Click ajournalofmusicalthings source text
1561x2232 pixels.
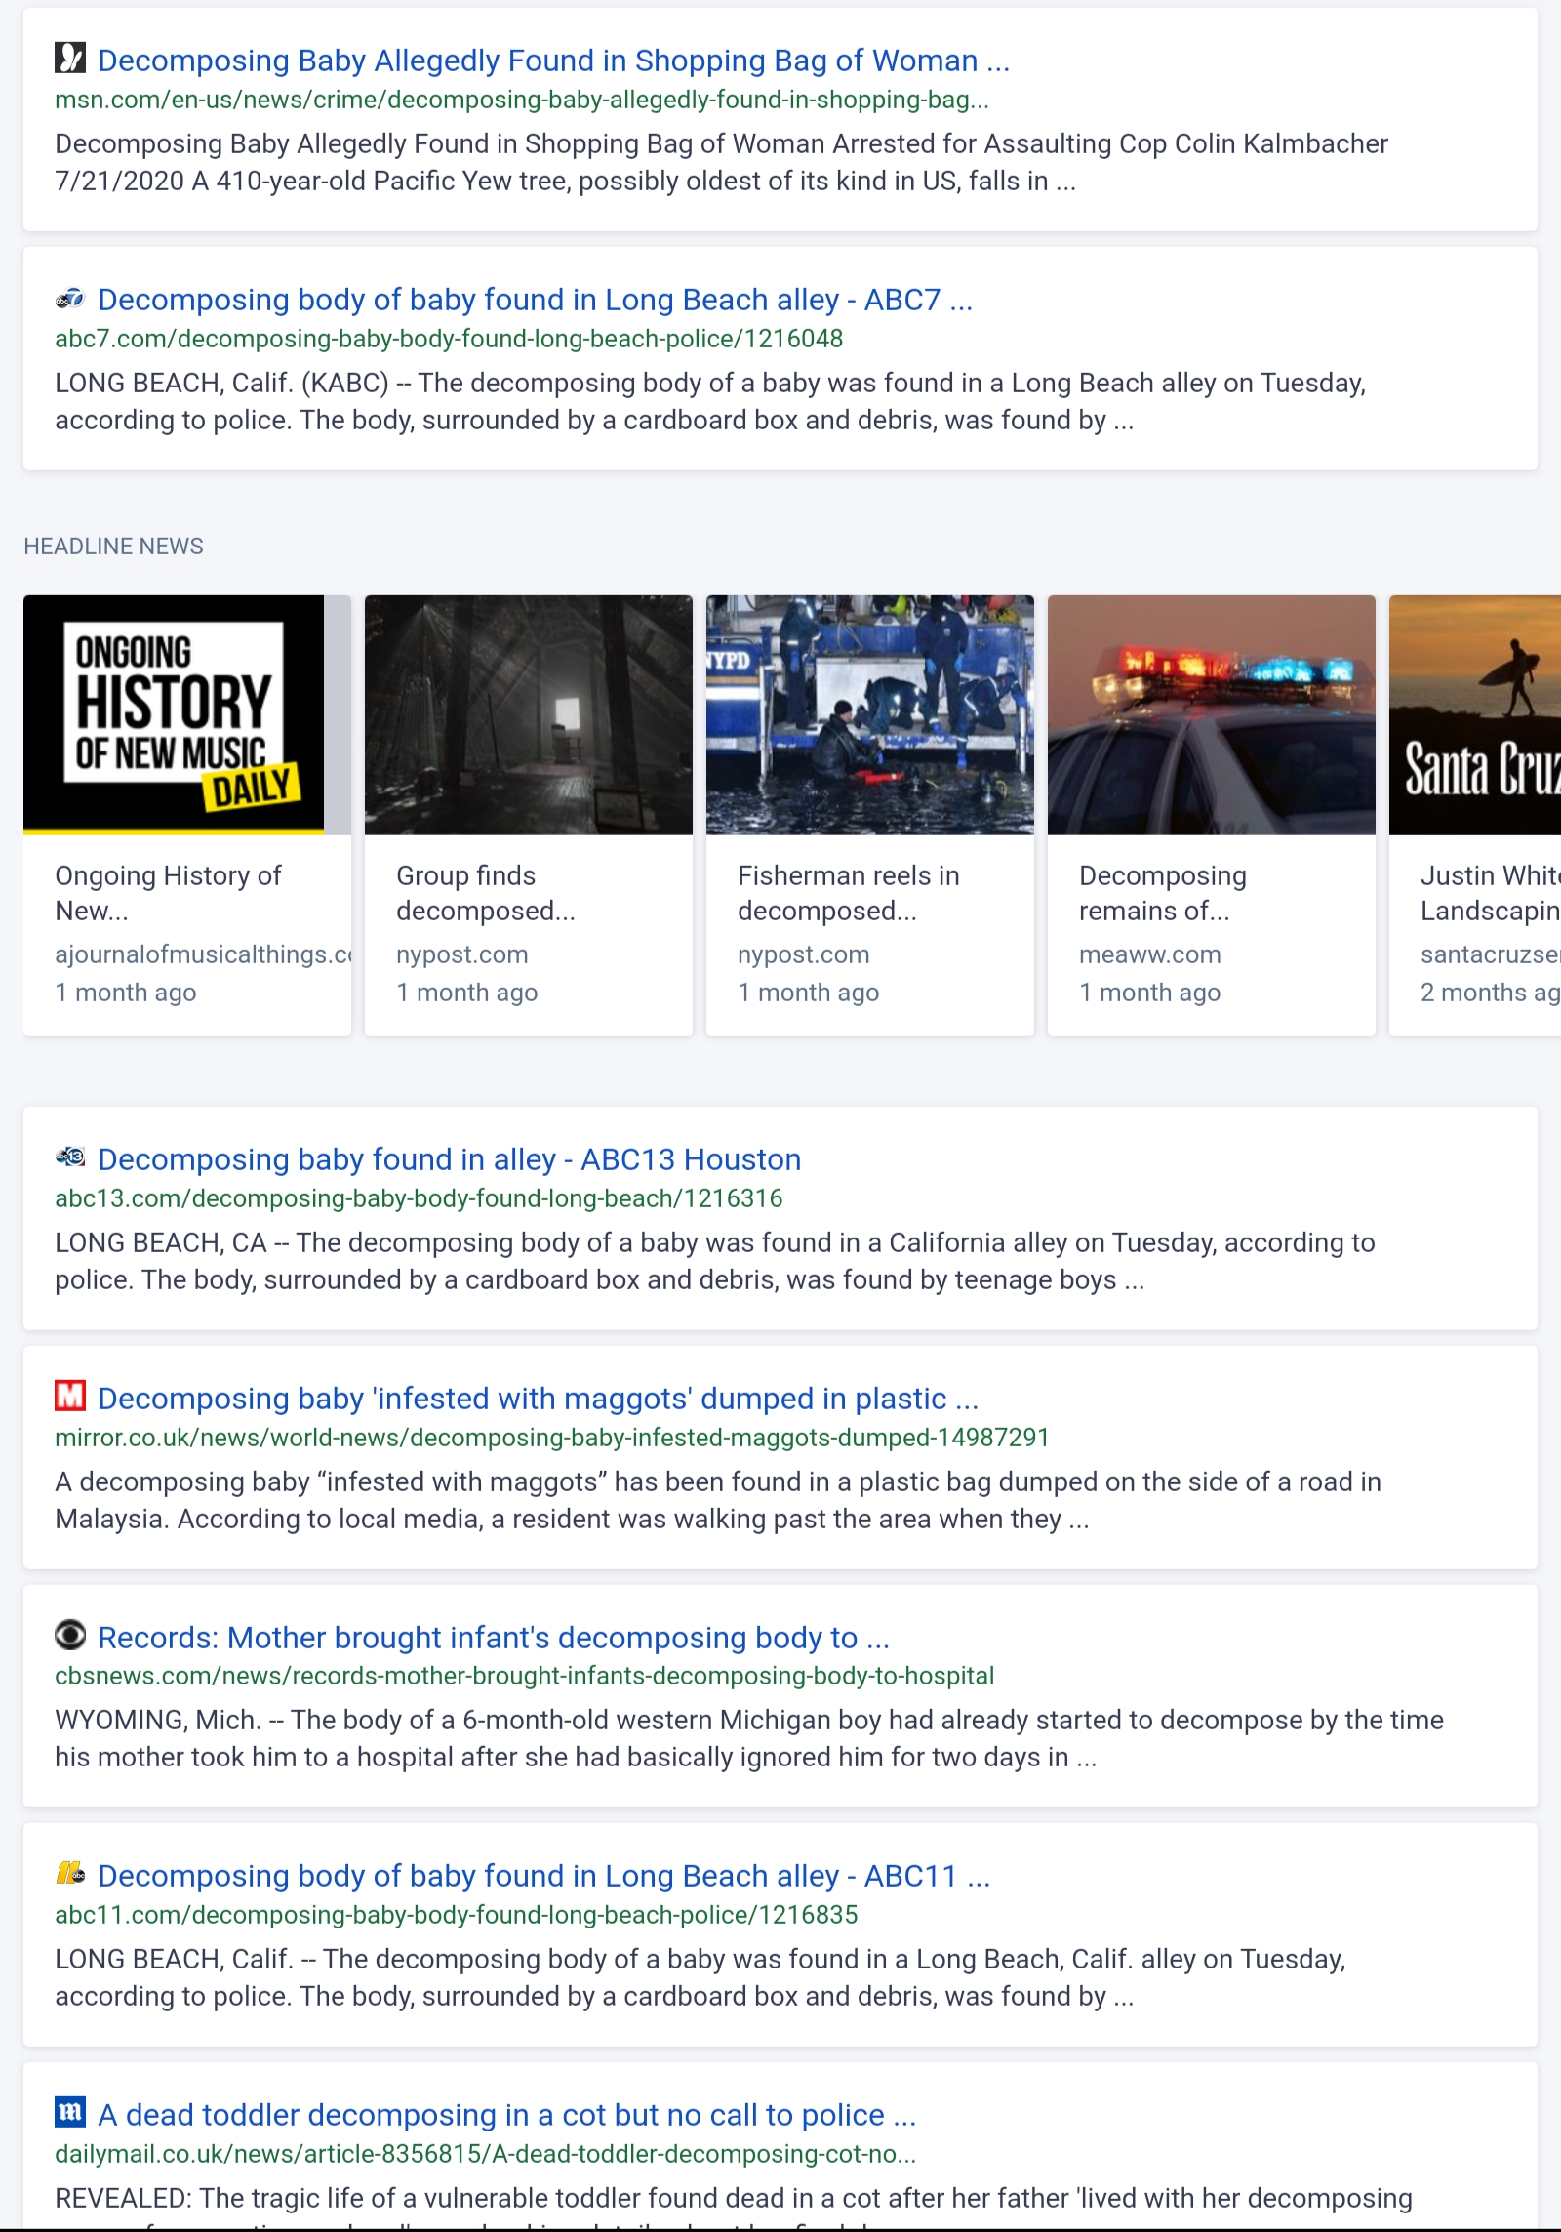[203, 954]
